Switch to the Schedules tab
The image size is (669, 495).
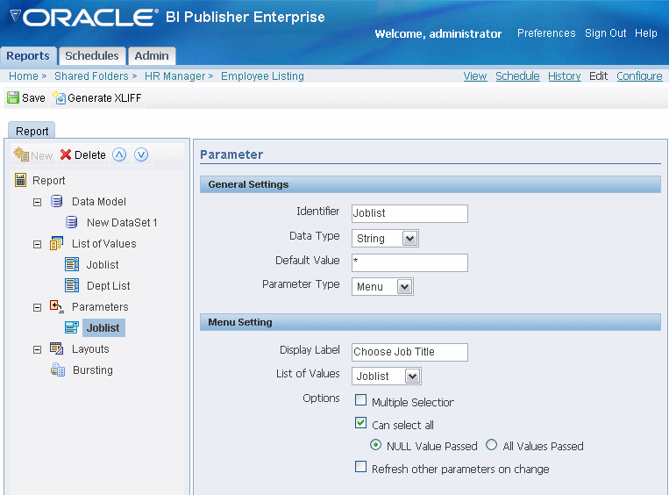pos(92,56)
